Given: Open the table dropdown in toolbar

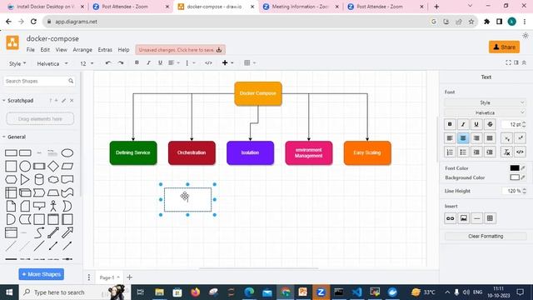Looking at the screenshot, I should 250,63.
